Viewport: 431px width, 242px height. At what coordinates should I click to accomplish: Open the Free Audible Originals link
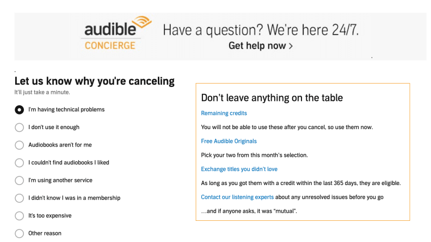(229, 141)
